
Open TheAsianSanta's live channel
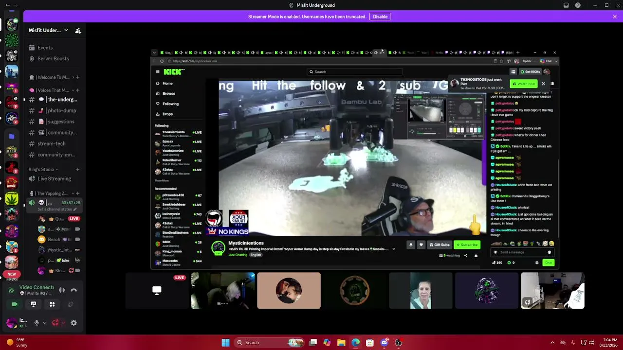(178, 133)
